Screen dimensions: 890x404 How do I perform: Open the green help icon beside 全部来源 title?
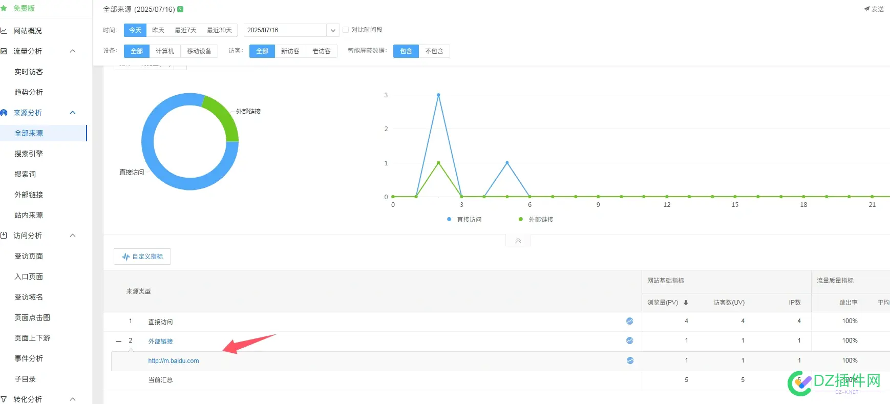(180, 9)
